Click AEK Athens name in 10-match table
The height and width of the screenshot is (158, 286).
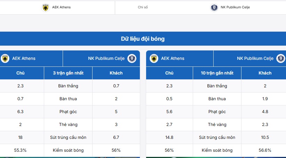click(x=173, y=58)
